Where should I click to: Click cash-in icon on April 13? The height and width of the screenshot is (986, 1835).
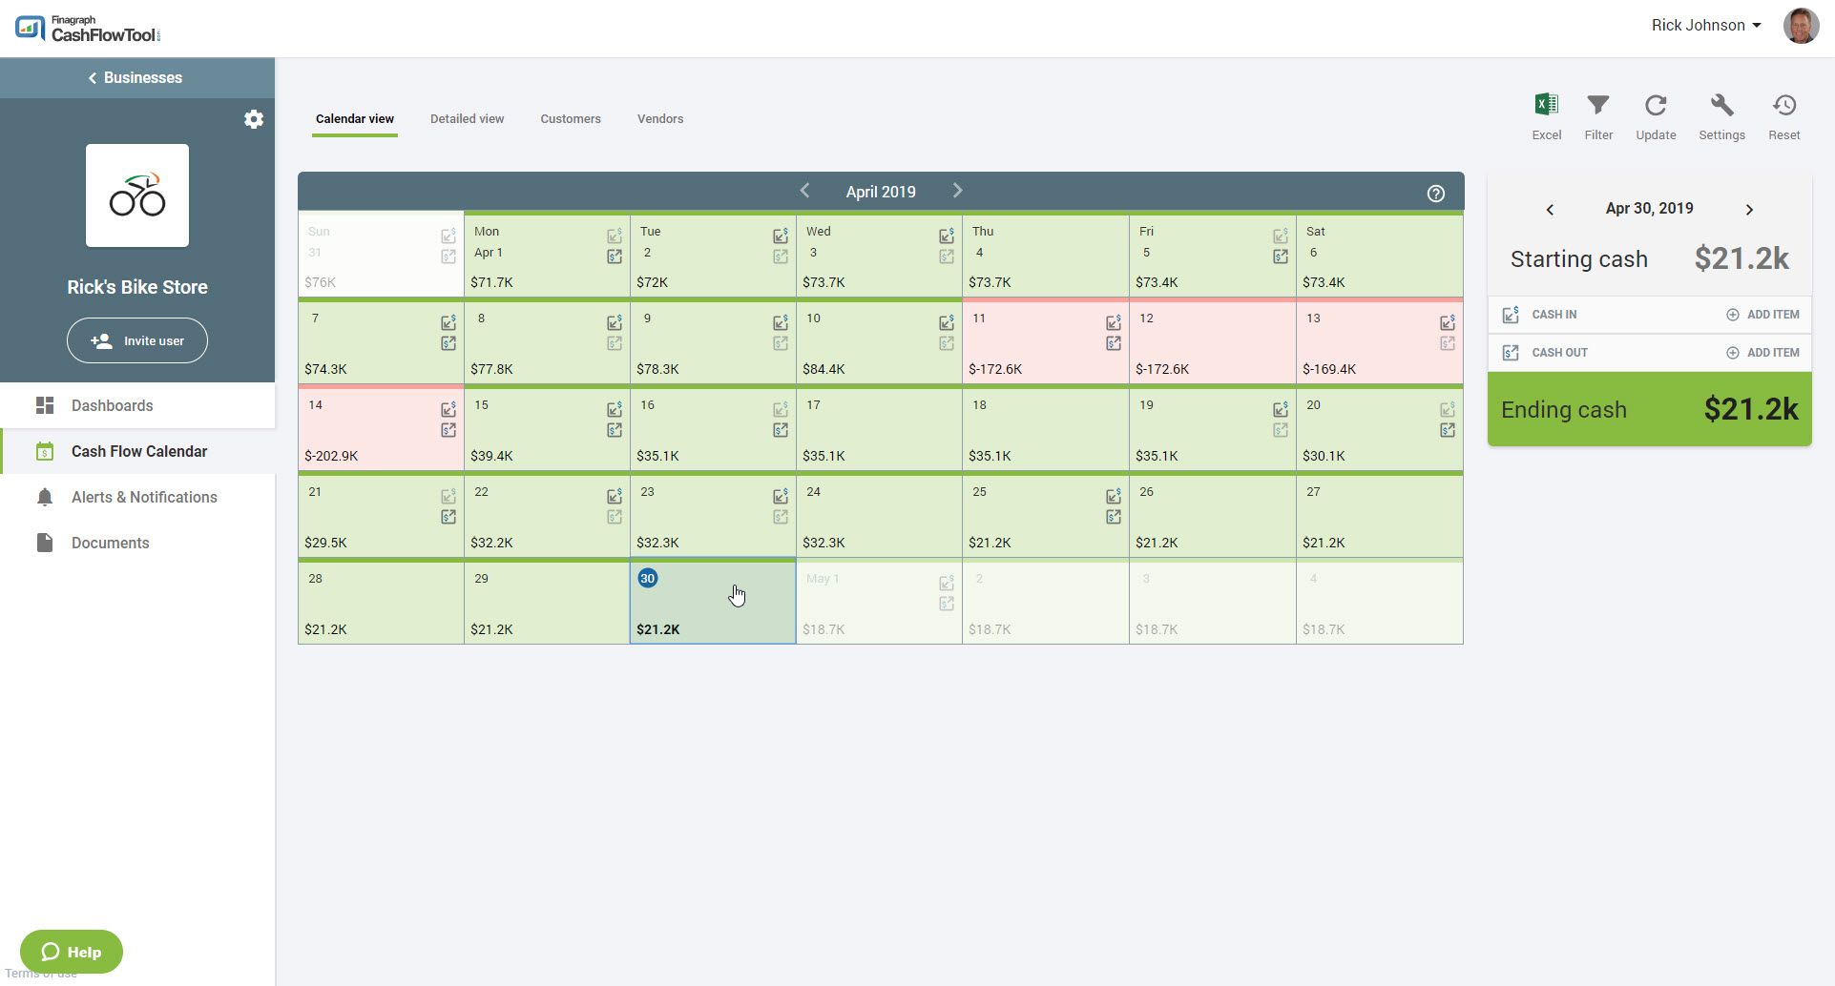tap(1448, 322)
